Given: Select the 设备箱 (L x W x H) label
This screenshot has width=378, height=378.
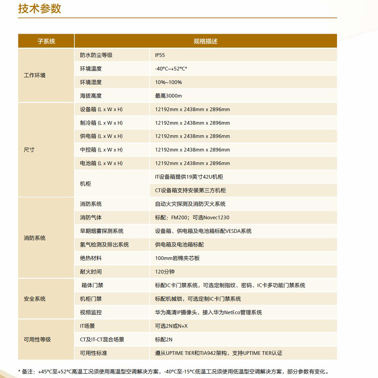Looking at the screenshot, I should (x=101, y=109).
